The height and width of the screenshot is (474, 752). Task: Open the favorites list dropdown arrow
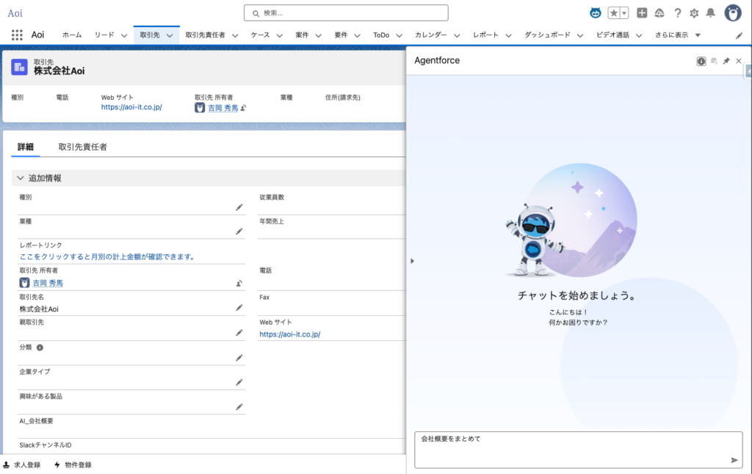point(624,13)
